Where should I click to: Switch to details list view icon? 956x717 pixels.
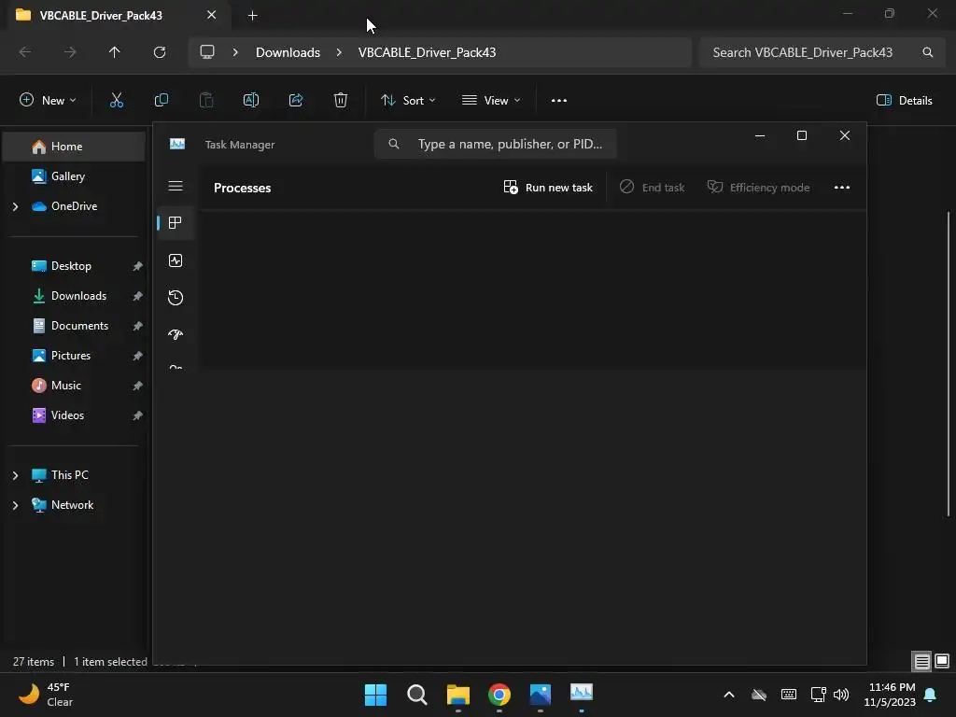[921, 661]
